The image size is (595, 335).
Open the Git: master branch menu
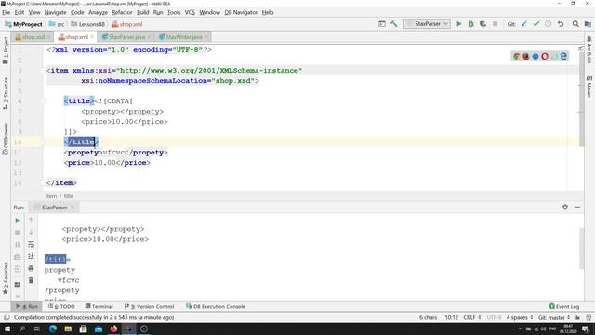point(554,317)
